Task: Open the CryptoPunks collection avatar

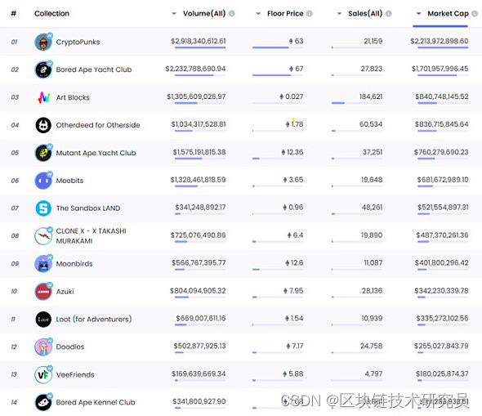Action: point(43,42)
